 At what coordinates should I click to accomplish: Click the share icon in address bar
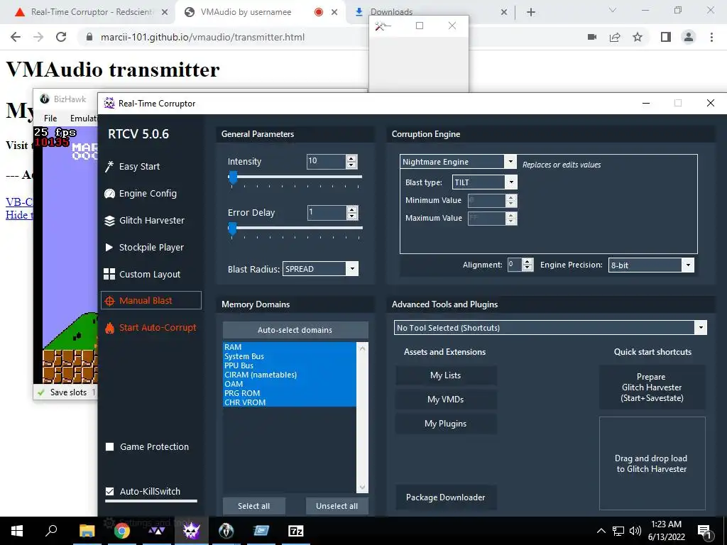(615, 37)
